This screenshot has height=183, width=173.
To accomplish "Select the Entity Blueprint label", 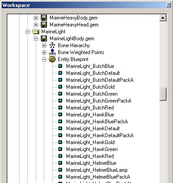I will tap(73, 59).
